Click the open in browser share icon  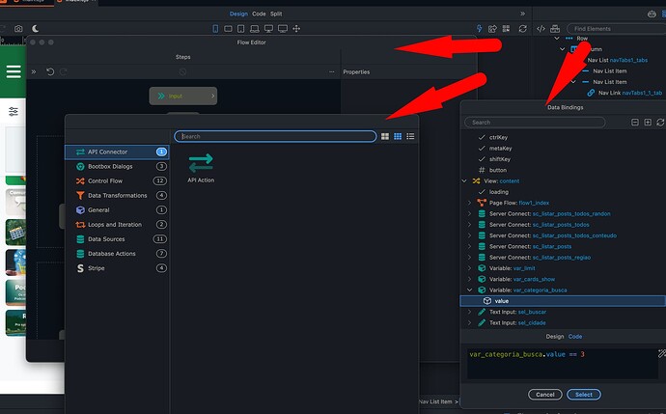492,28
